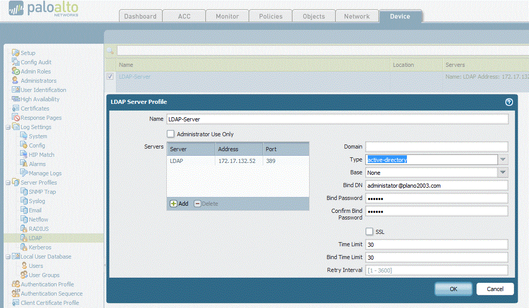Click OK to save the LDAP profile
This screenshot has width=529, height=308.
(x=453, y=289)
